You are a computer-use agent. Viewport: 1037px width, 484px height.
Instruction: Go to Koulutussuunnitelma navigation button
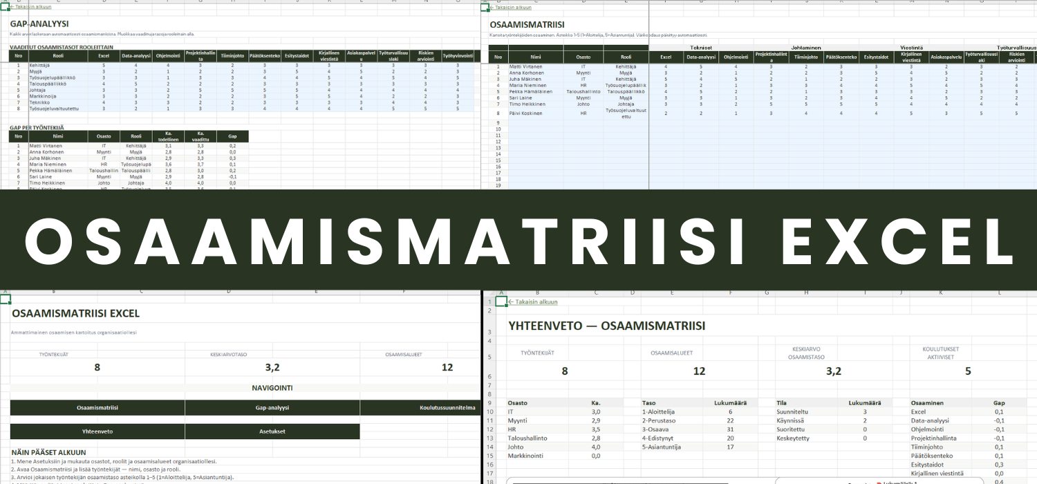447,407
